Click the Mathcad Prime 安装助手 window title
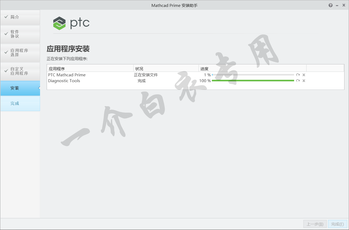The height and width of the screenshot is (230, 349). pyautogui.click(x=174, y=5)
